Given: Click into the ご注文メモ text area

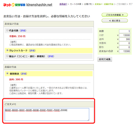Looking at the screenshot, I should (x=47, y=115).
